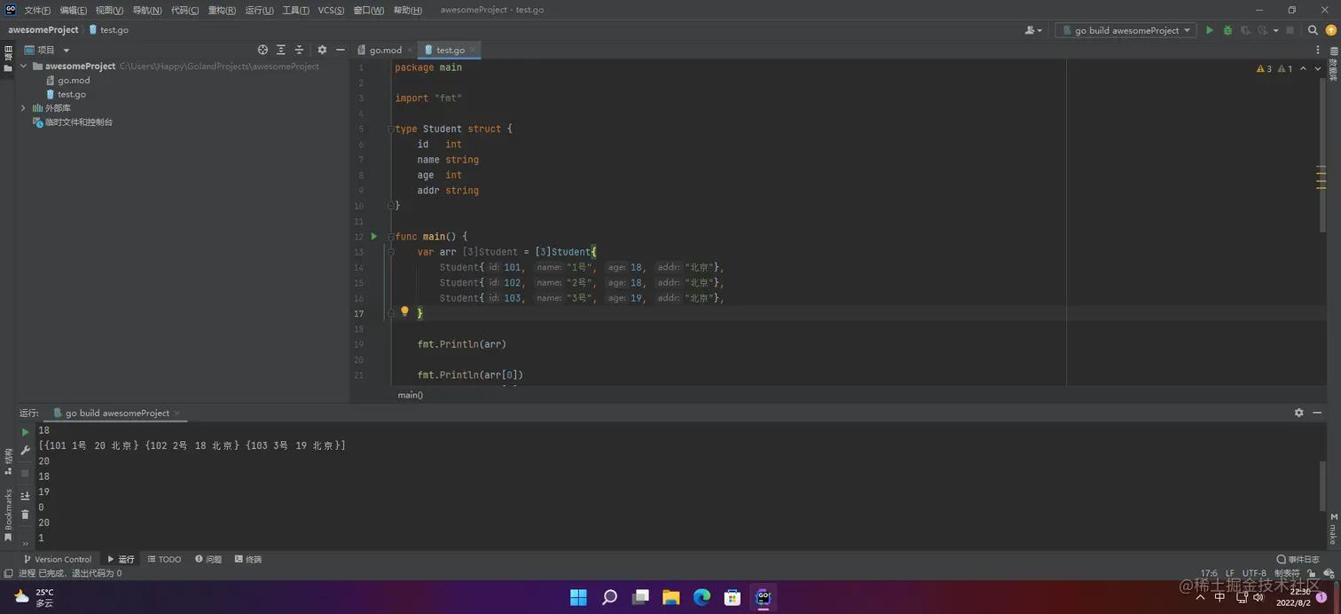This screenshot has height=614, width=1341.
Task: Toggle scroll to end icon in Run panel
Action: 25,496
